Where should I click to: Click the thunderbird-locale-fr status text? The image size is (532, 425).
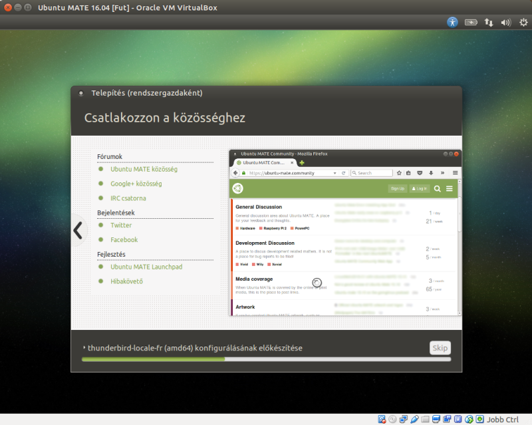pos(195,348)
